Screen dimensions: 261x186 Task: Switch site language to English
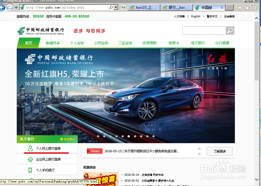pyautogui.click(x=196, y=16)
